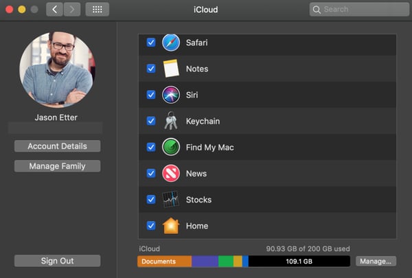
Task: Click the Sign Out button
Action: [x=57, y=261]
